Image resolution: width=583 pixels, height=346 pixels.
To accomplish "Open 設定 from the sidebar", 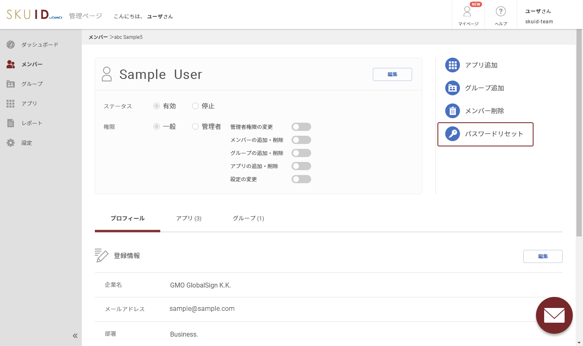I will [27, 143].
